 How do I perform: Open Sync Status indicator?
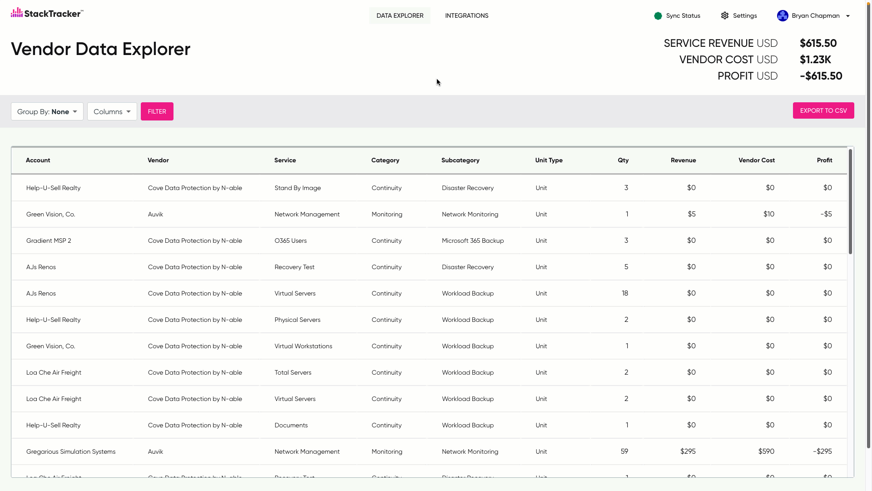677,15
